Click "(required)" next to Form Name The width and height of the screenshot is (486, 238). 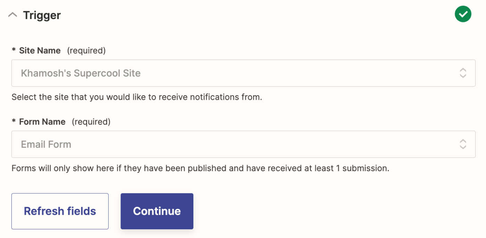(91, 122)
